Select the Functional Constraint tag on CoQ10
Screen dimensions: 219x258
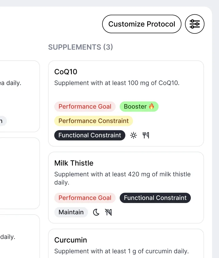[x=90, y=135]
